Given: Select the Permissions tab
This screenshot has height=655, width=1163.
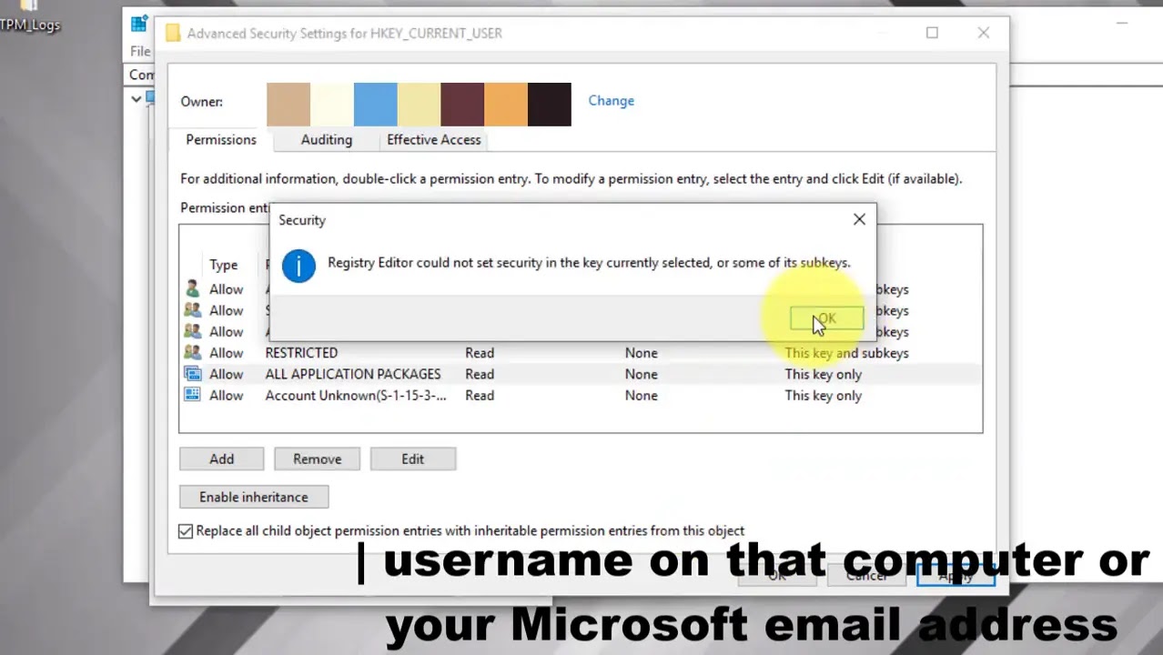Looking at the screenshot, I should 221,140.
